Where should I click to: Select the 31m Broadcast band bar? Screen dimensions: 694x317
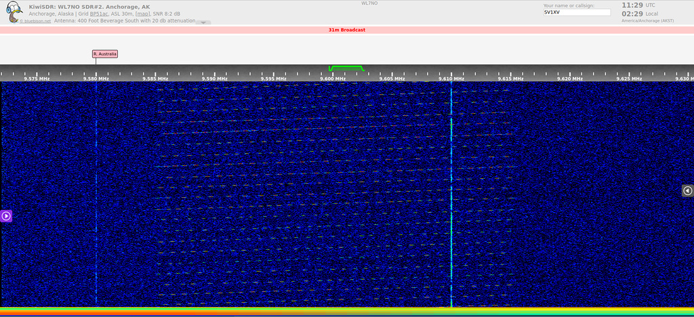point(346,30)
